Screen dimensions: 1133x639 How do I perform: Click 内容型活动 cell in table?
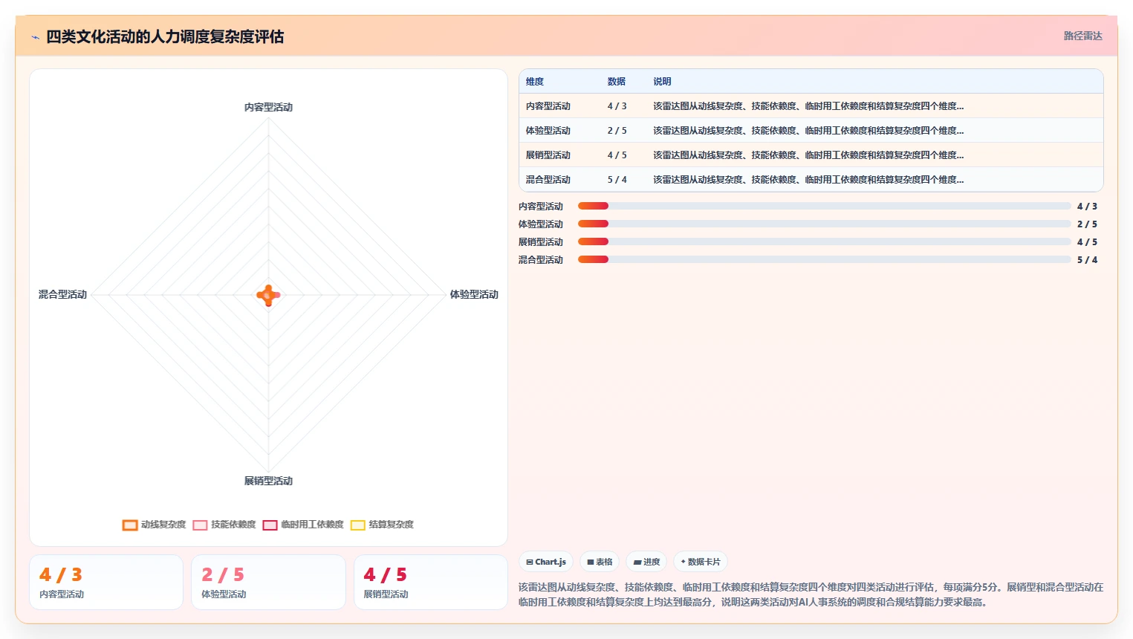548,106
